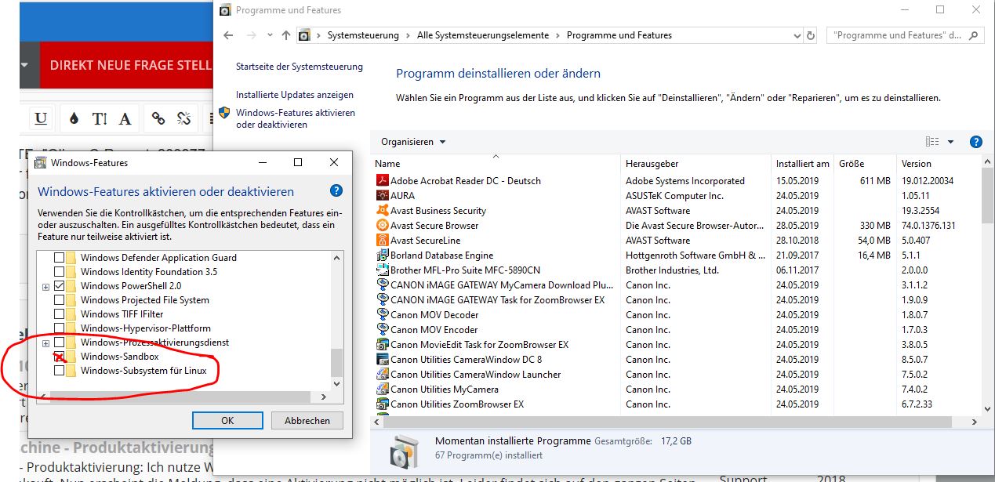Viewport: 995px width, 482px height.
Task: Click the Canon Utilities CameraWindow DC 8 icon
Action: point(383,359)
